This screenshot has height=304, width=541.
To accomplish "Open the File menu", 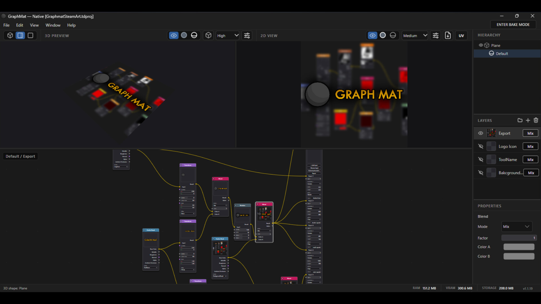I will click(6, 25).
